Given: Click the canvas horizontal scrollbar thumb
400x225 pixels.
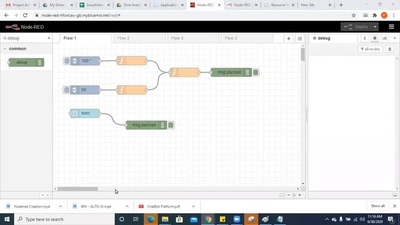Looking at the screenshot, I should (77, 189).
